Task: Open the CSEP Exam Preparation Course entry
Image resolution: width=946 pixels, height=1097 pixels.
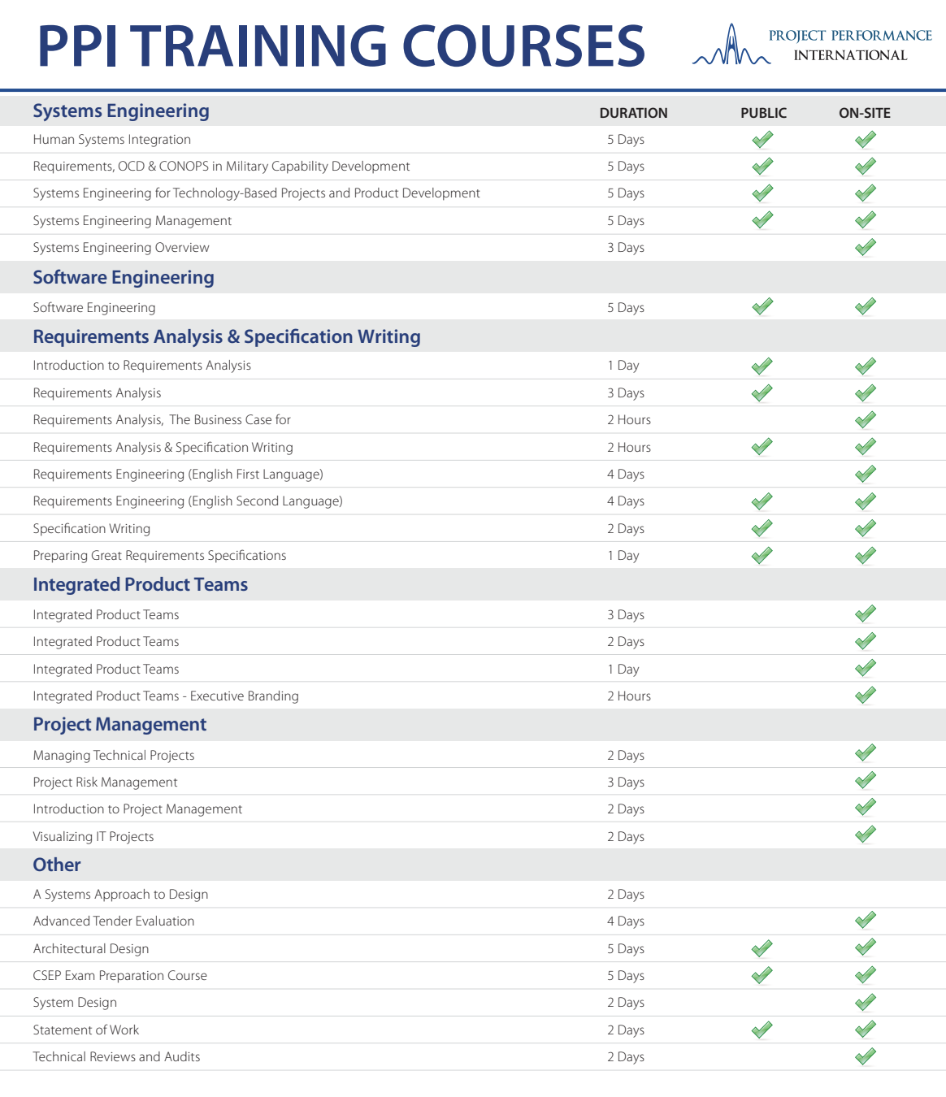Action: 120,976
